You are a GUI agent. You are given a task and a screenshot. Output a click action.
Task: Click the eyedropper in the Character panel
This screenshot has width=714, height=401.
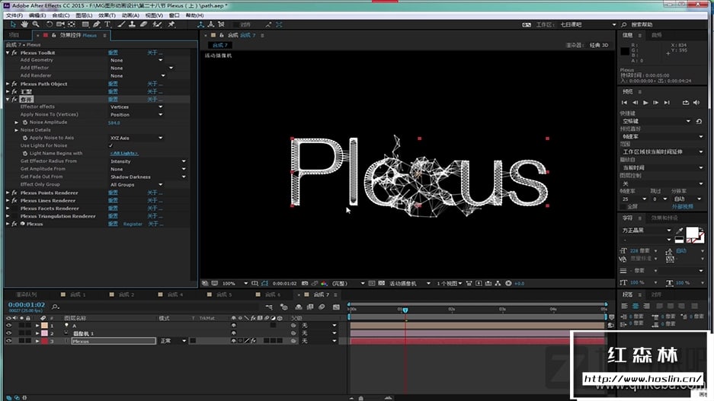click(x=680, y=230)
